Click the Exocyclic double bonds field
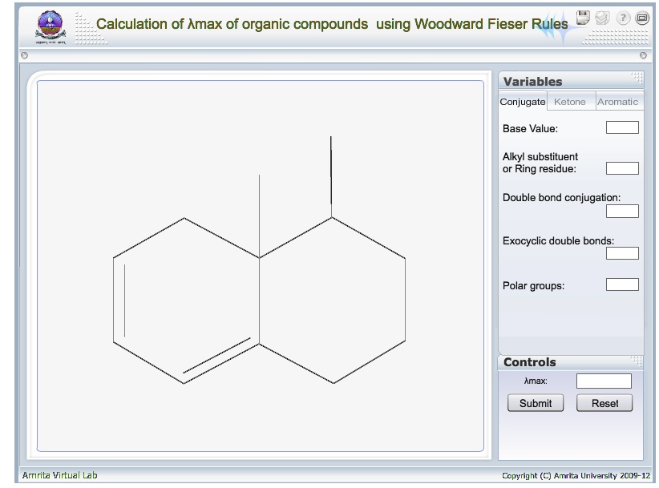 point(621,253)
